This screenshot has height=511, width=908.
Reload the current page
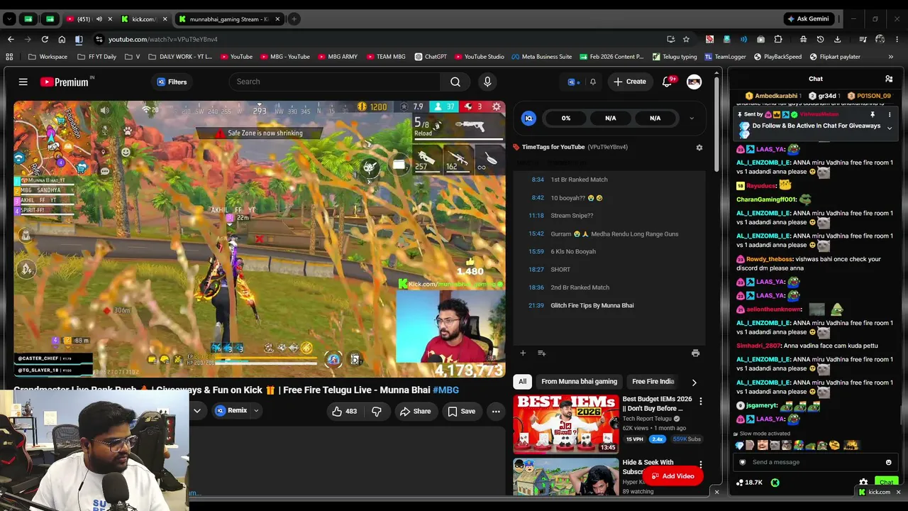click(x=45, y=39)
